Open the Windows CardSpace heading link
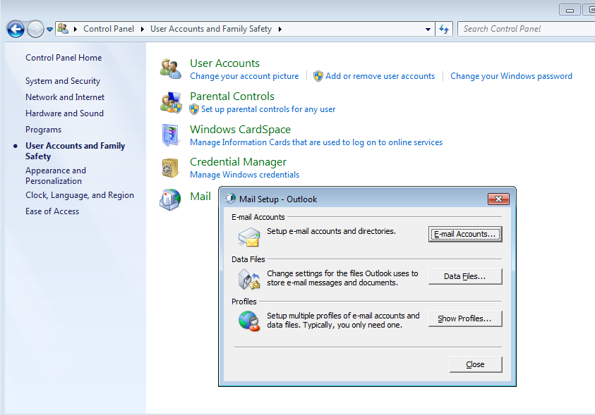 pos(240,129)
